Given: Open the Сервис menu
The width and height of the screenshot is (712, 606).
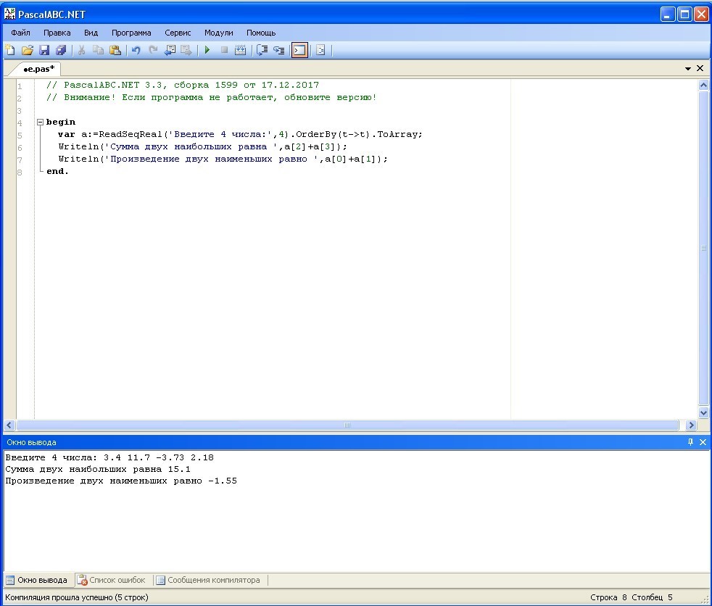Looking at the screenshot, I should tap(178, 33).
